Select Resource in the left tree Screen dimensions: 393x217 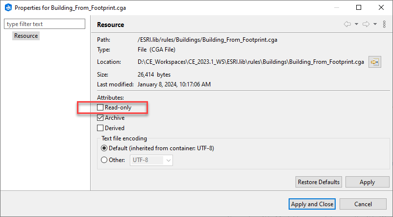coord(26,36)
